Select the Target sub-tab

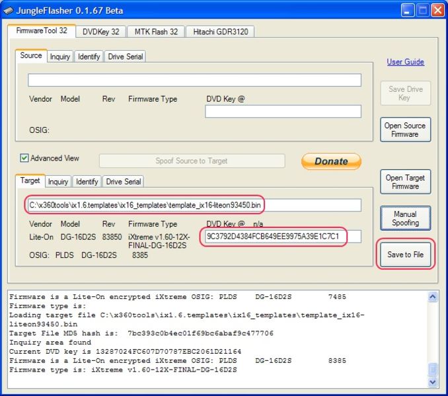30,180
